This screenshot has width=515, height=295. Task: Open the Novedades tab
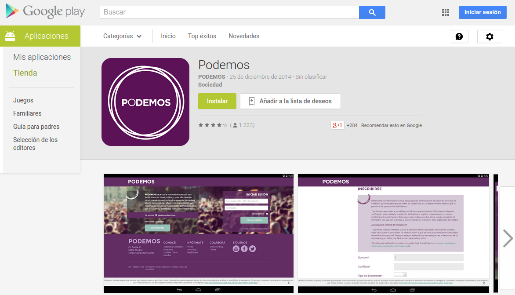coord(244,36)
